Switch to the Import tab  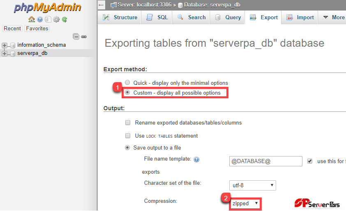tap(300, 17)
